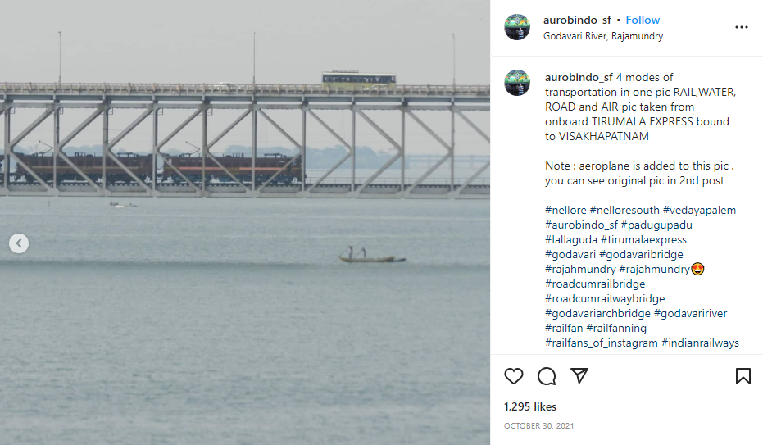Image resolution: width=763 pixels, height=445 pixels.
Task: Open #indianrailways hashtag
Action: click(x=700, y=343)
